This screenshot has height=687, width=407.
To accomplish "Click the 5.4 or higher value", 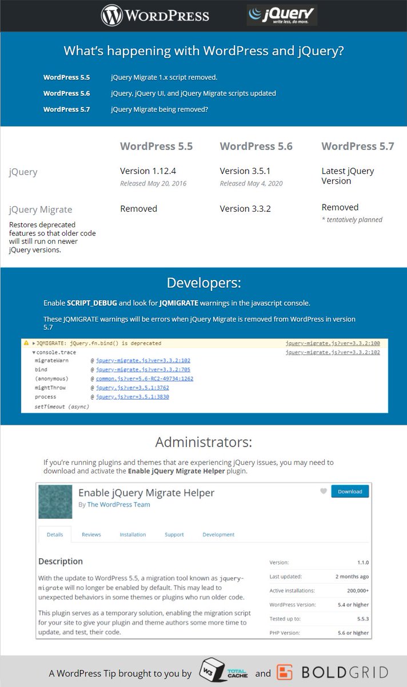I will tap(353, 605).
